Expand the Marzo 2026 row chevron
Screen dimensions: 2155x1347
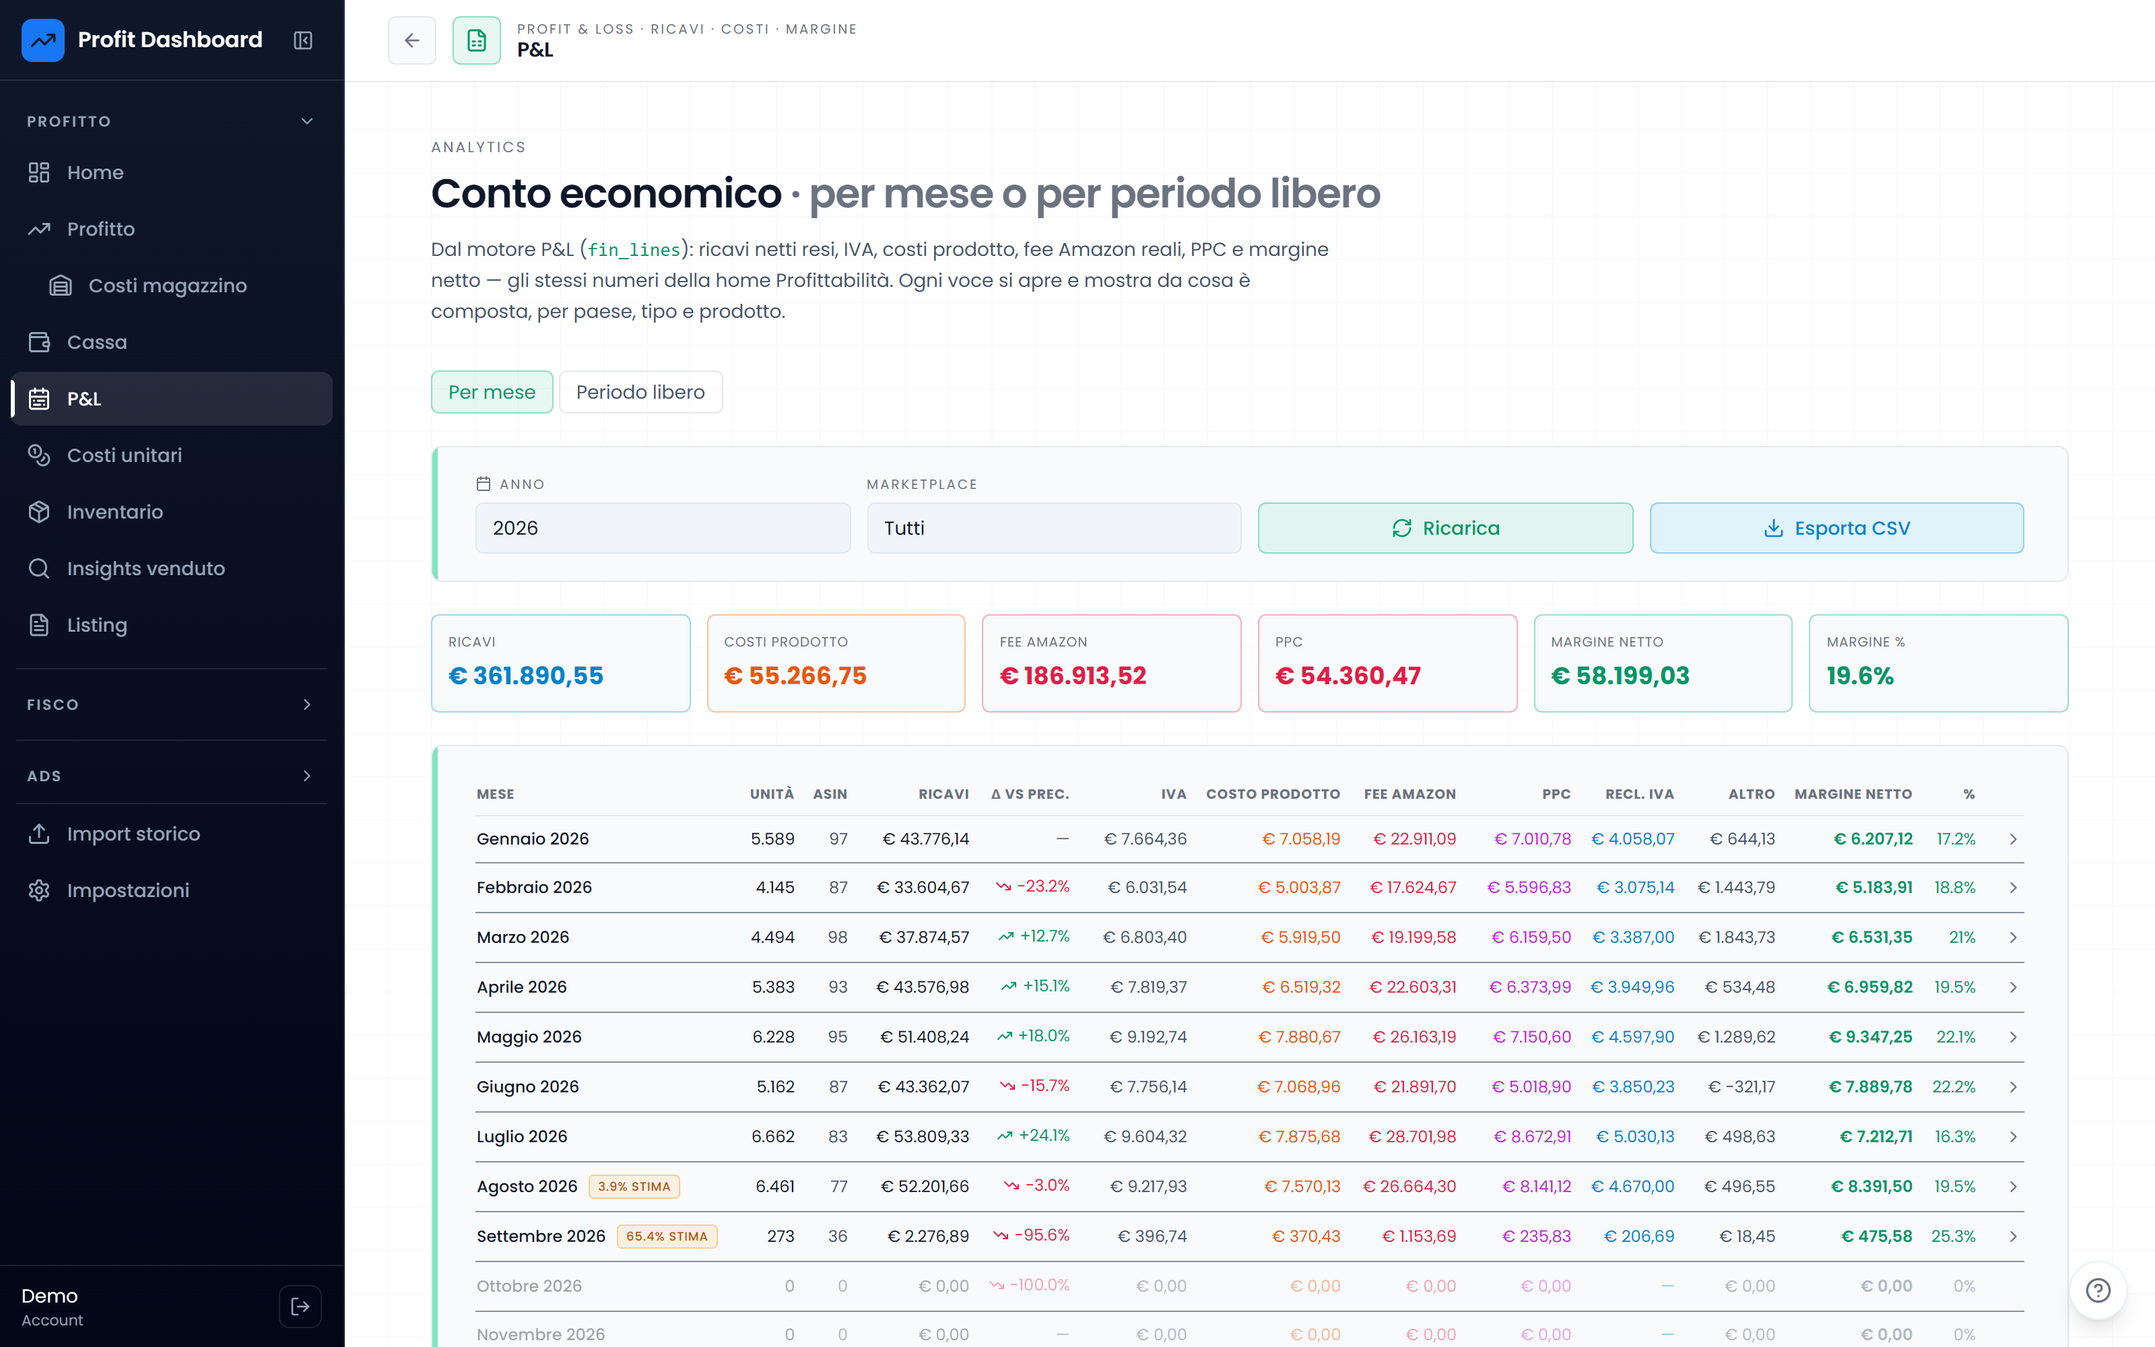point(2012,938)
